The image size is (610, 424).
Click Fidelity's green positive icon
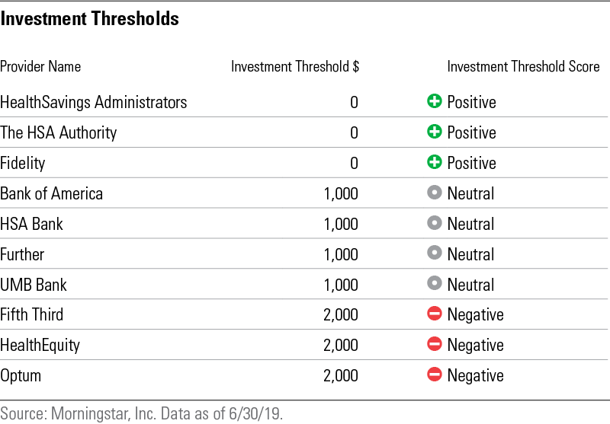(435, 163)
